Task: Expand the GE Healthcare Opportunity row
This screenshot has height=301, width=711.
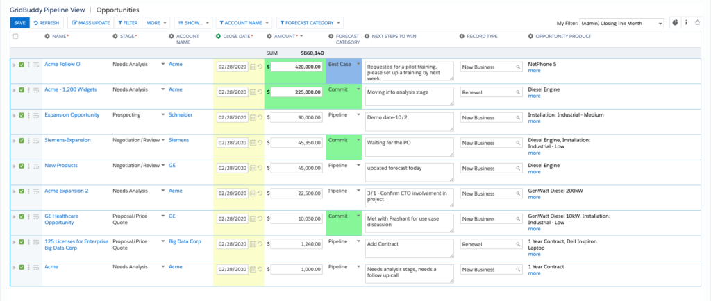Action: [14, 217]
